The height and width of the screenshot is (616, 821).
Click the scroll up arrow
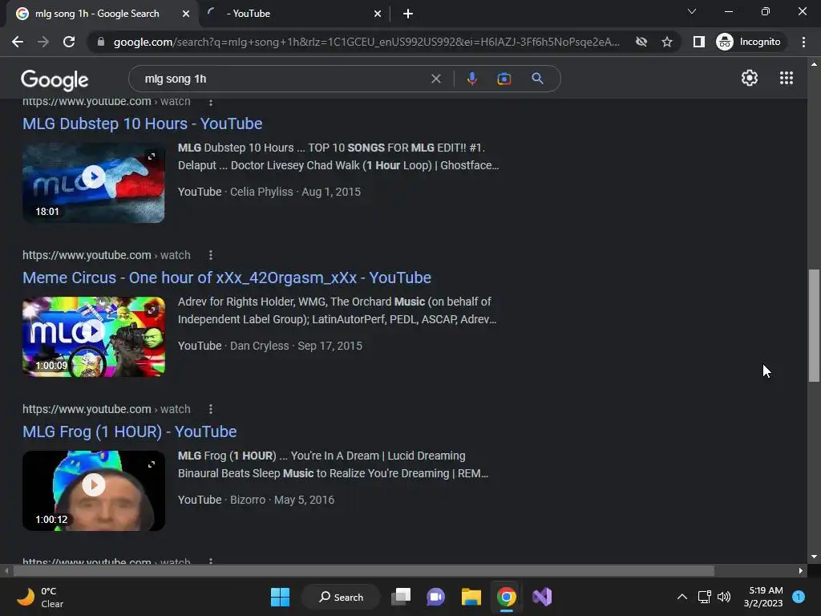click(814, 64)
